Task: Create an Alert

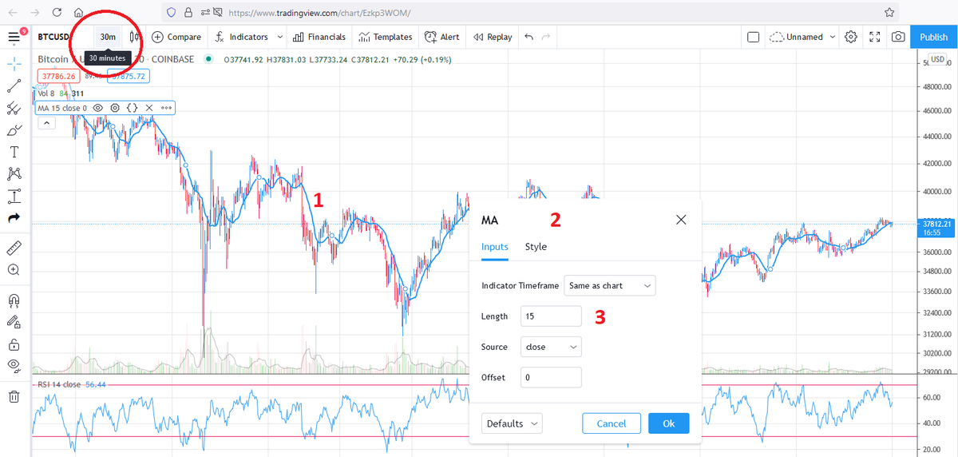Action: 441,37
